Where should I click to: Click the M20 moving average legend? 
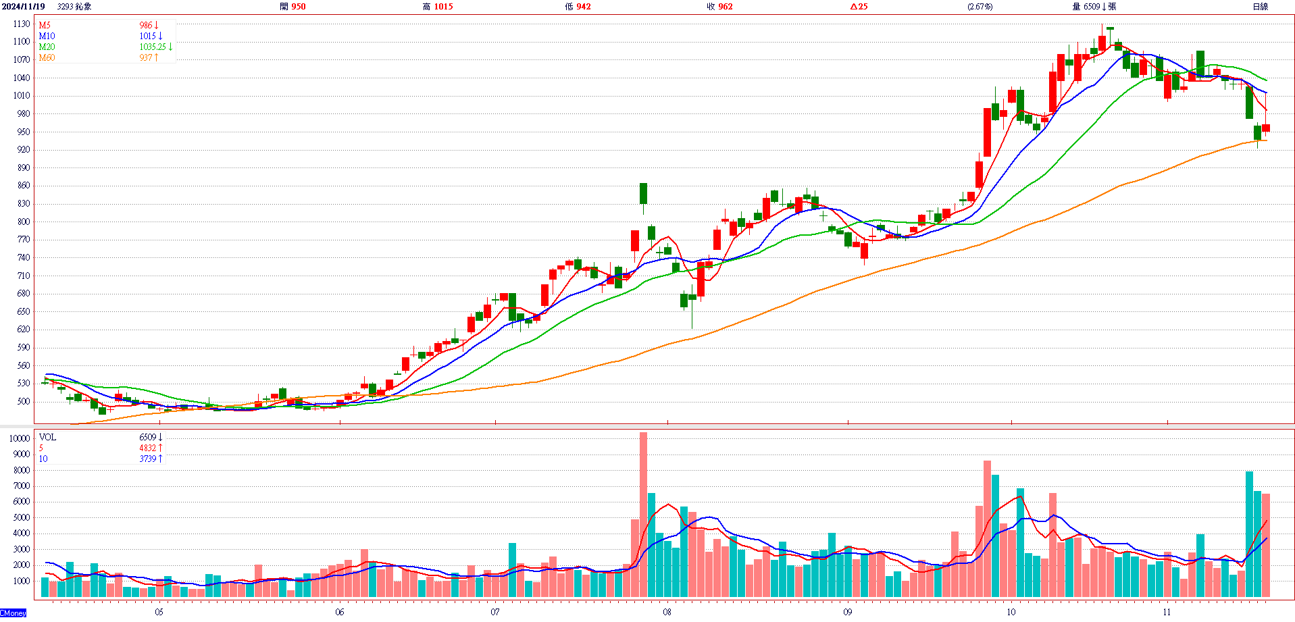[x=47, y=47]
